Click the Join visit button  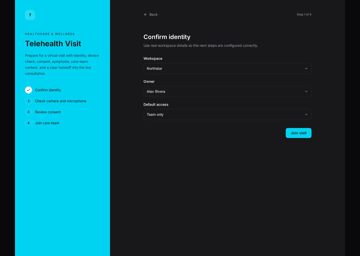(x=298, y=133)
